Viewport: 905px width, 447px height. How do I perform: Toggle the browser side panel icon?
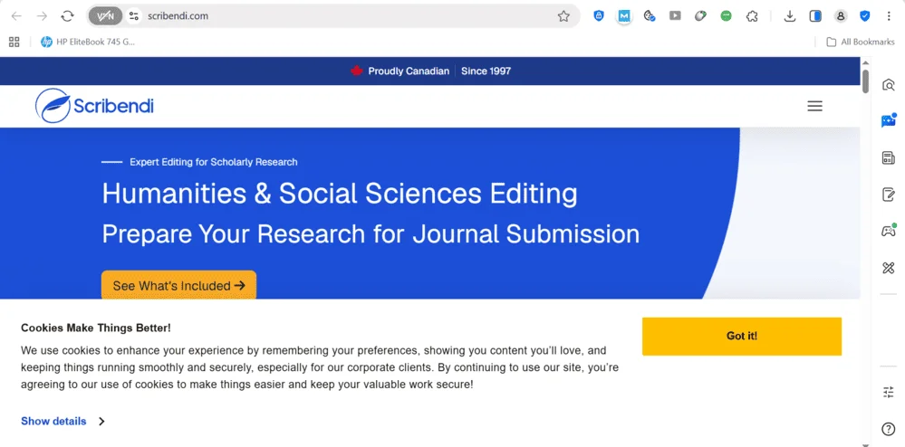pyautogui.click(x=815, y=16)
